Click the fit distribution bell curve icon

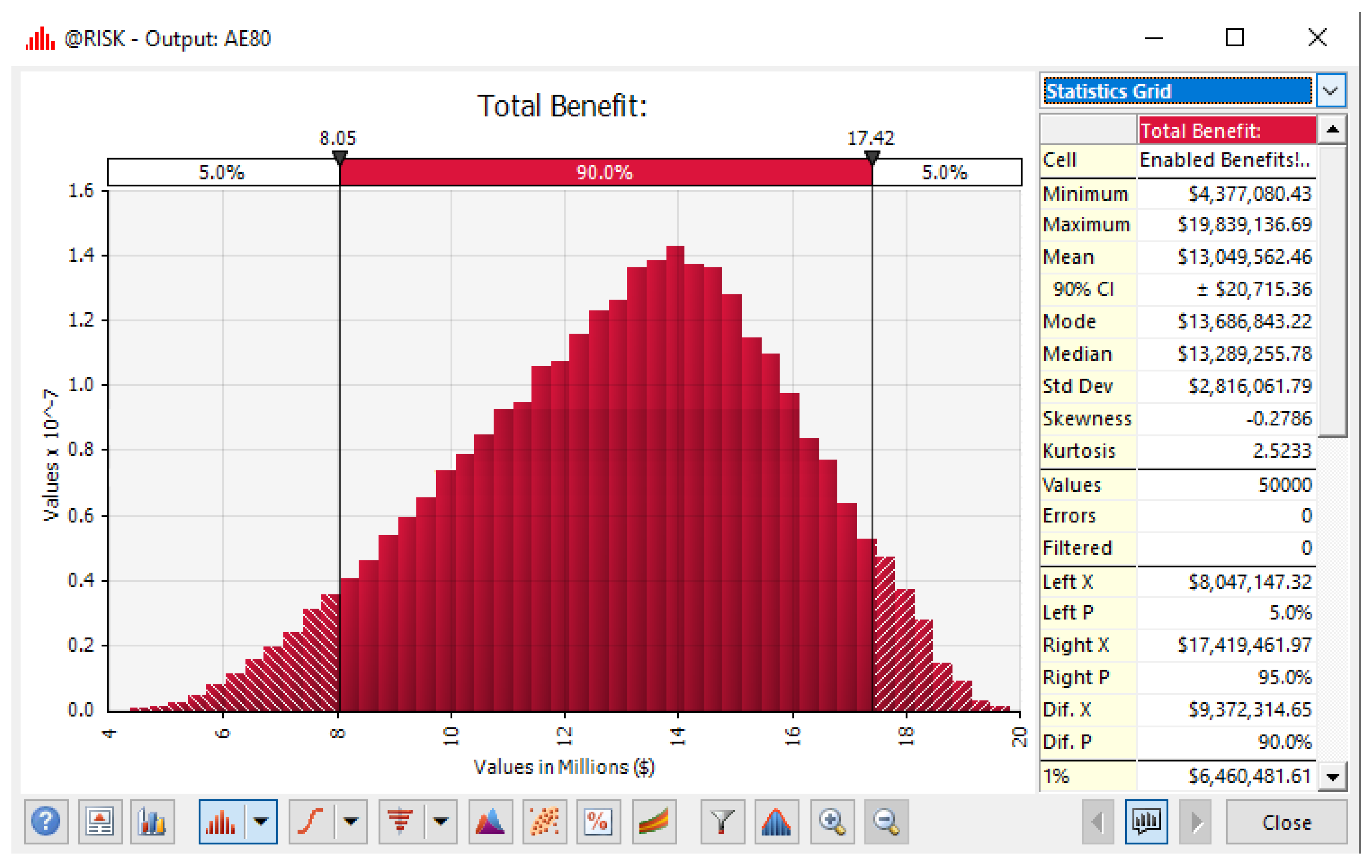click(x=776, y=821)
